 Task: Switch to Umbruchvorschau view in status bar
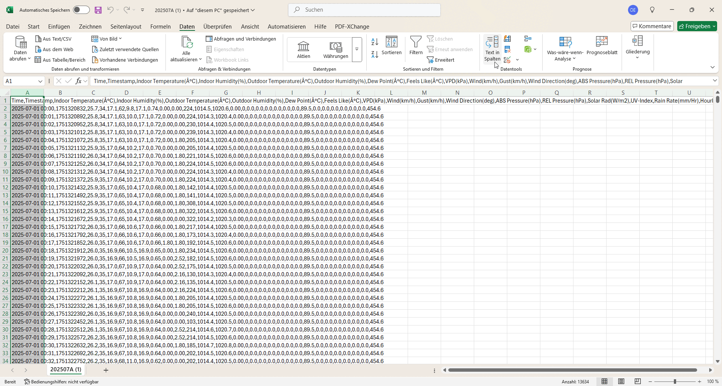point(638,381)
